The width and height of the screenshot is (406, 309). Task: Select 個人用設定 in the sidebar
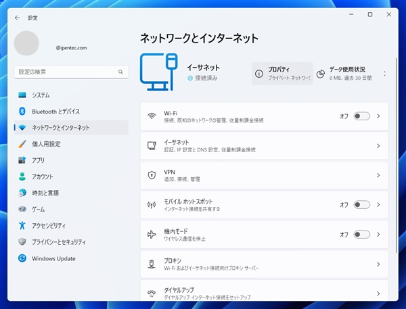[71, 144]
